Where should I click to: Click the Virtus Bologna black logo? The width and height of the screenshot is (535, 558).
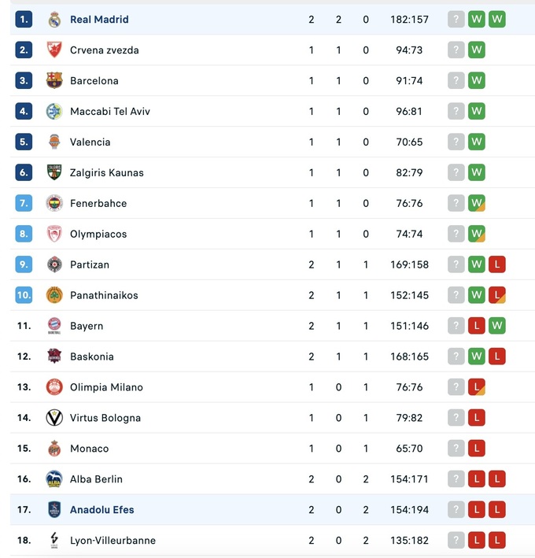(x=54, y=419)
